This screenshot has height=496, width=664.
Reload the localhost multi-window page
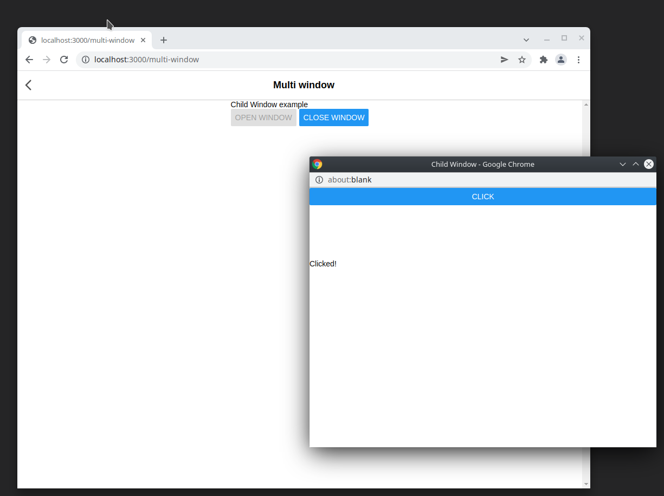point(64,60)
